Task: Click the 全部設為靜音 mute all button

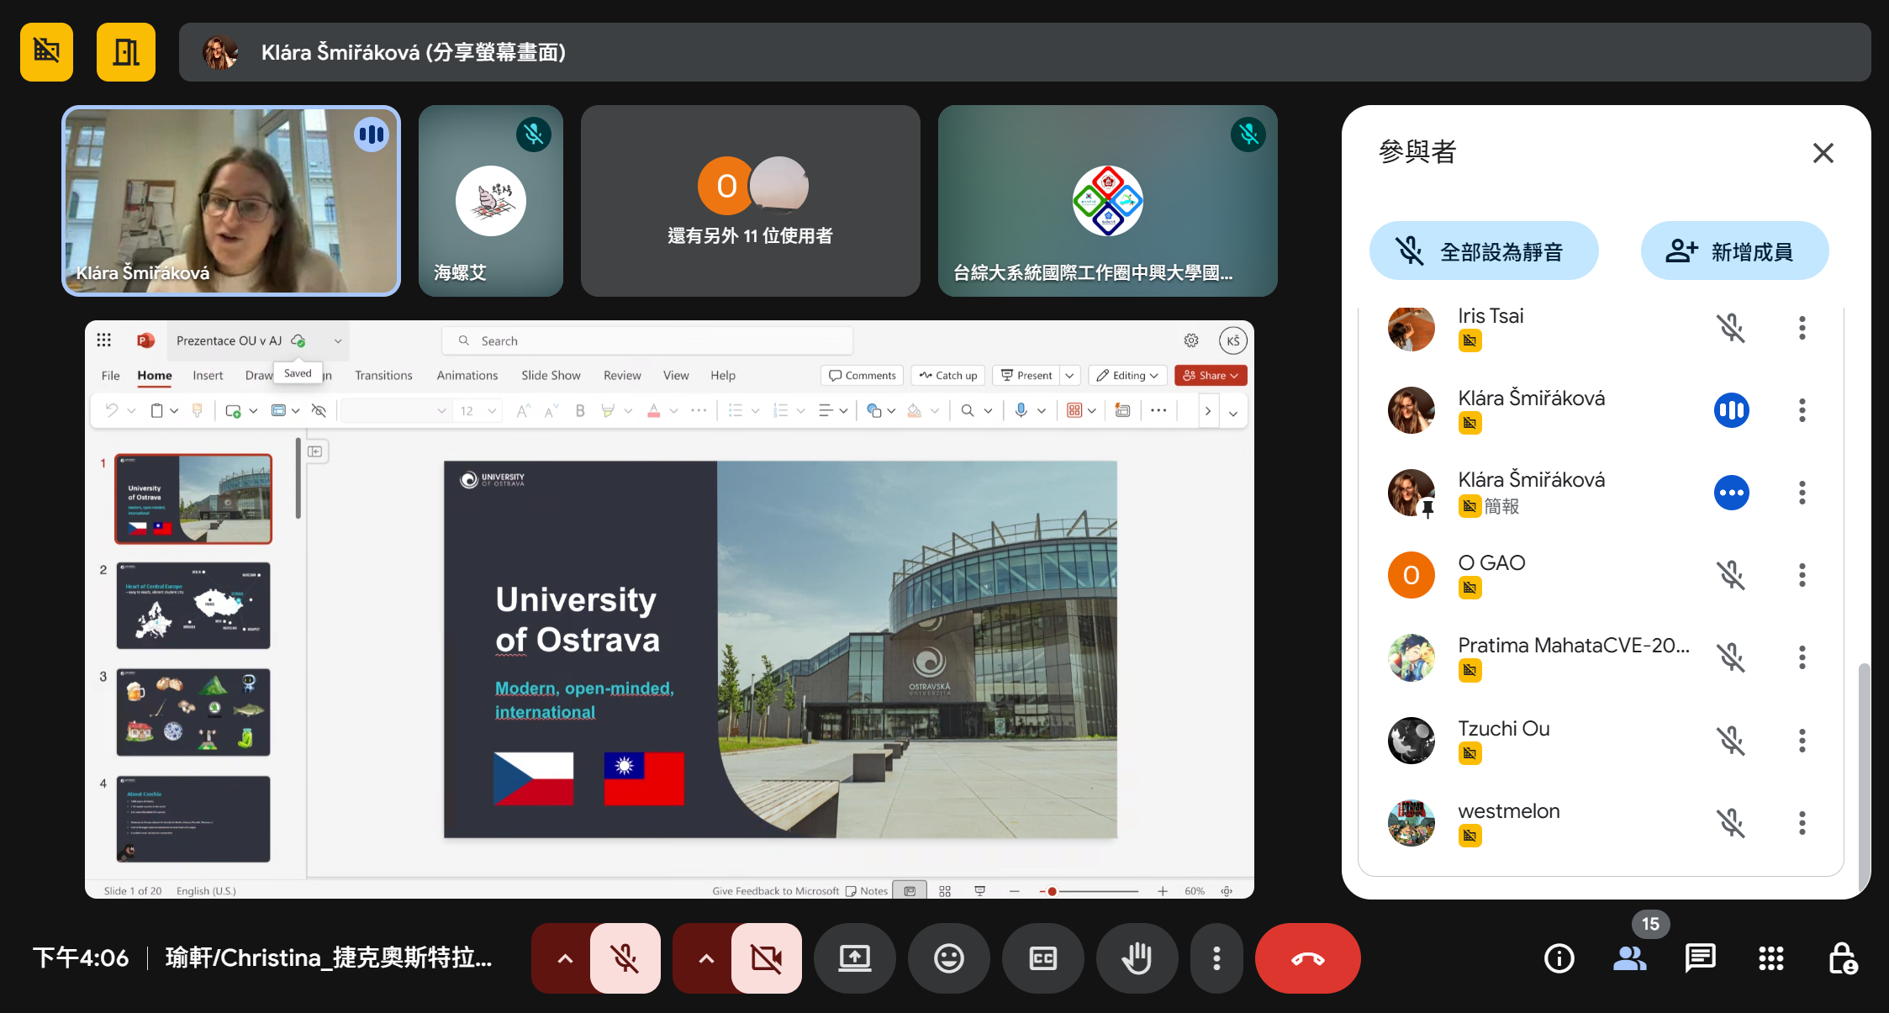Action: [x=1484, y=251]
